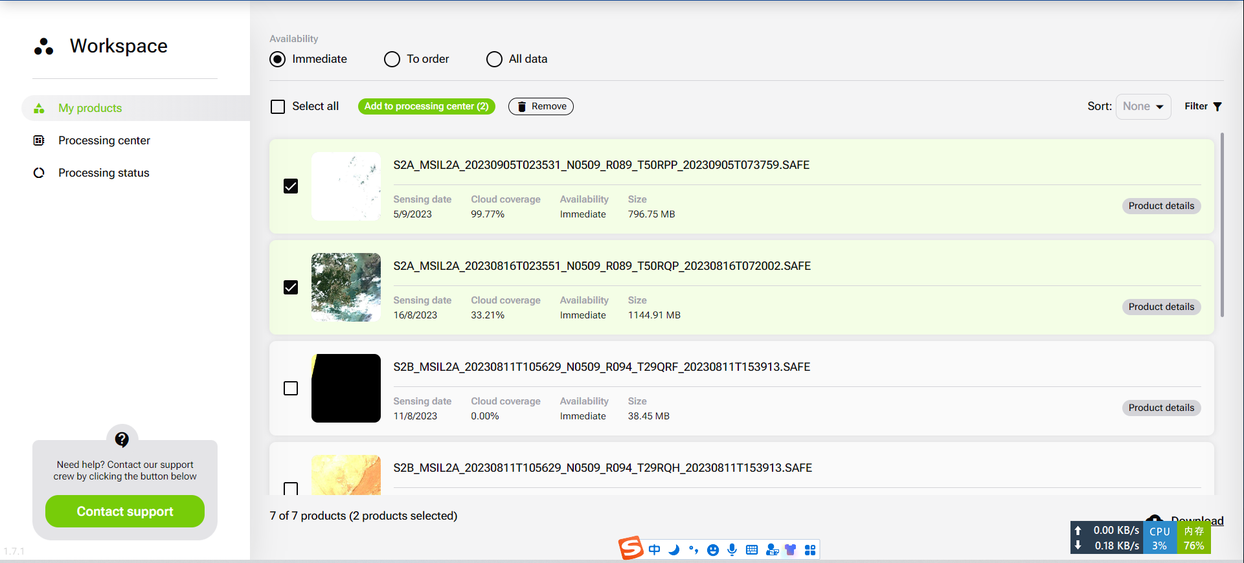Click the CPU 3% monitor widget

(x=1160, y=538)
